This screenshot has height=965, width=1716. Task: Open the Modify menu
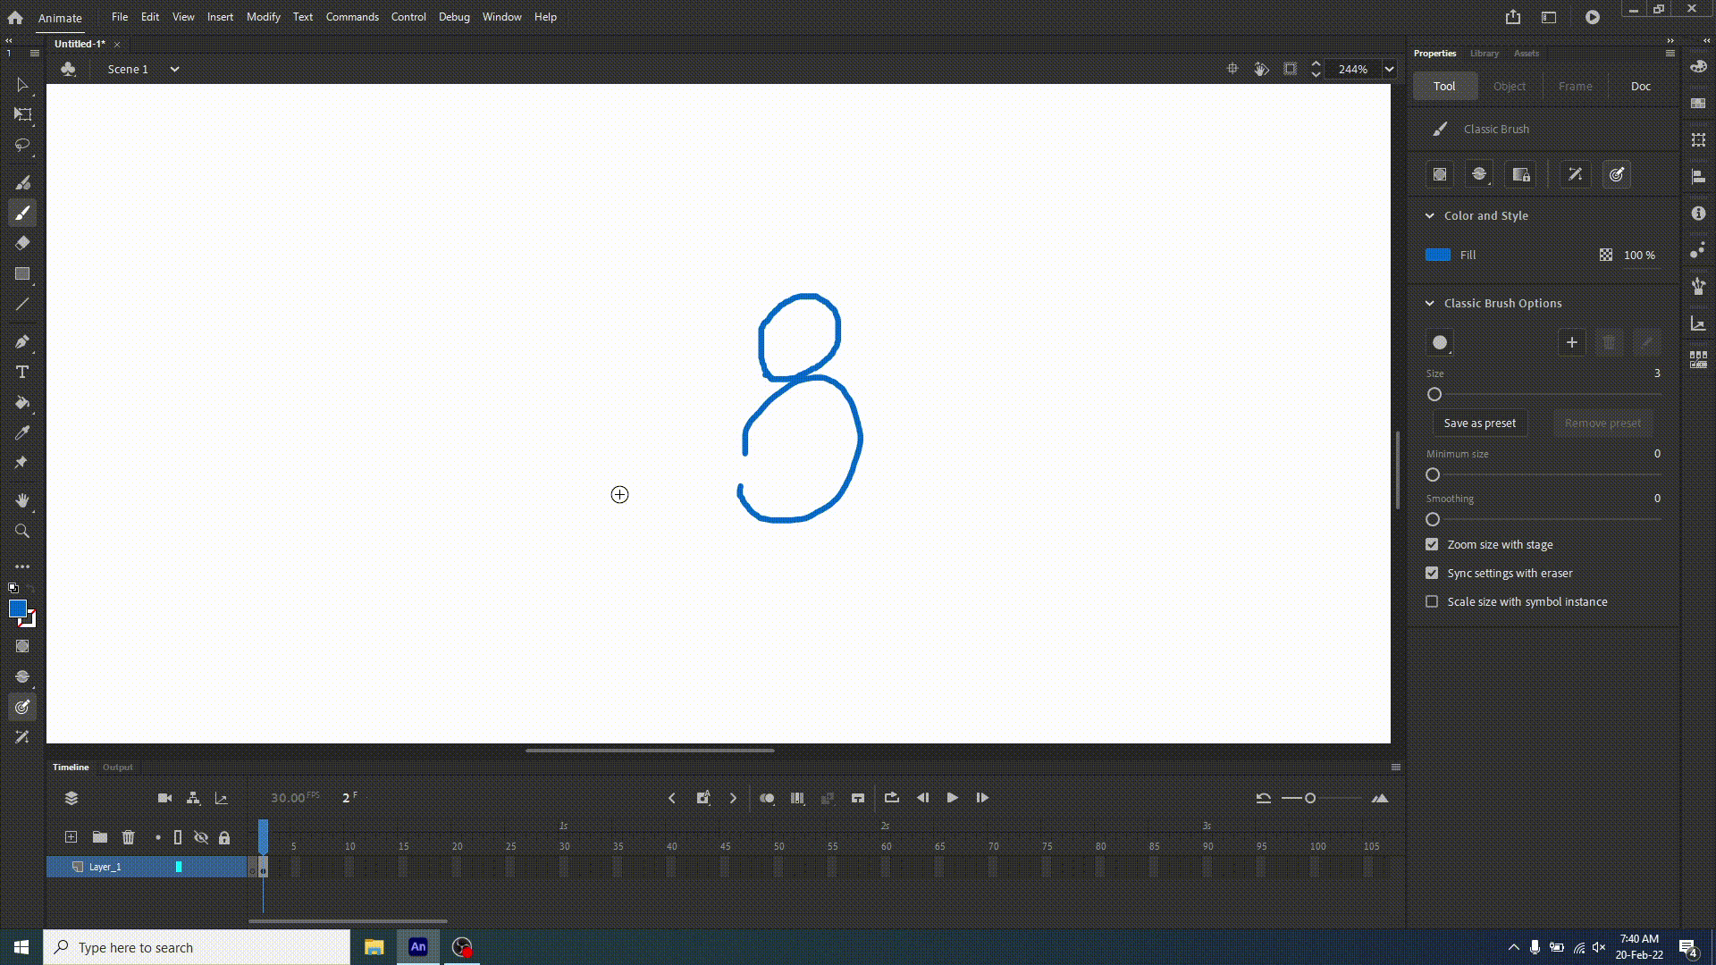[x=263, y=16]
